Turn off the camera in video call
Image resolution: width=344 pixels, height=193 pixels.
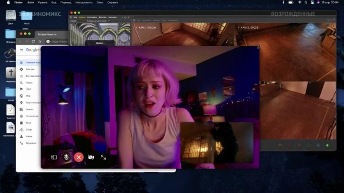[91, 157]
